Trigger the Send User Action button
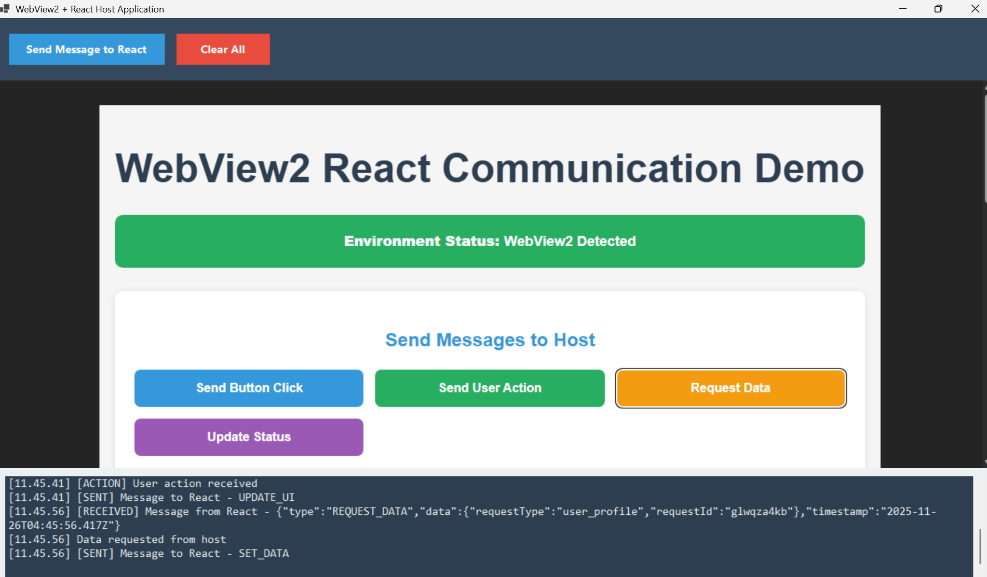The height and width of the screenshot is (577, 987). pos(490,388)
